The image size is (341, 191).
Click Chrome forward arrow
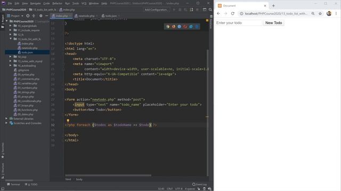225,13
